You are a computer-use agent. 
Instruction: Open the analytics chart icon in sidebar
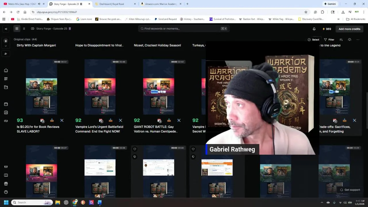coord(6,112)
